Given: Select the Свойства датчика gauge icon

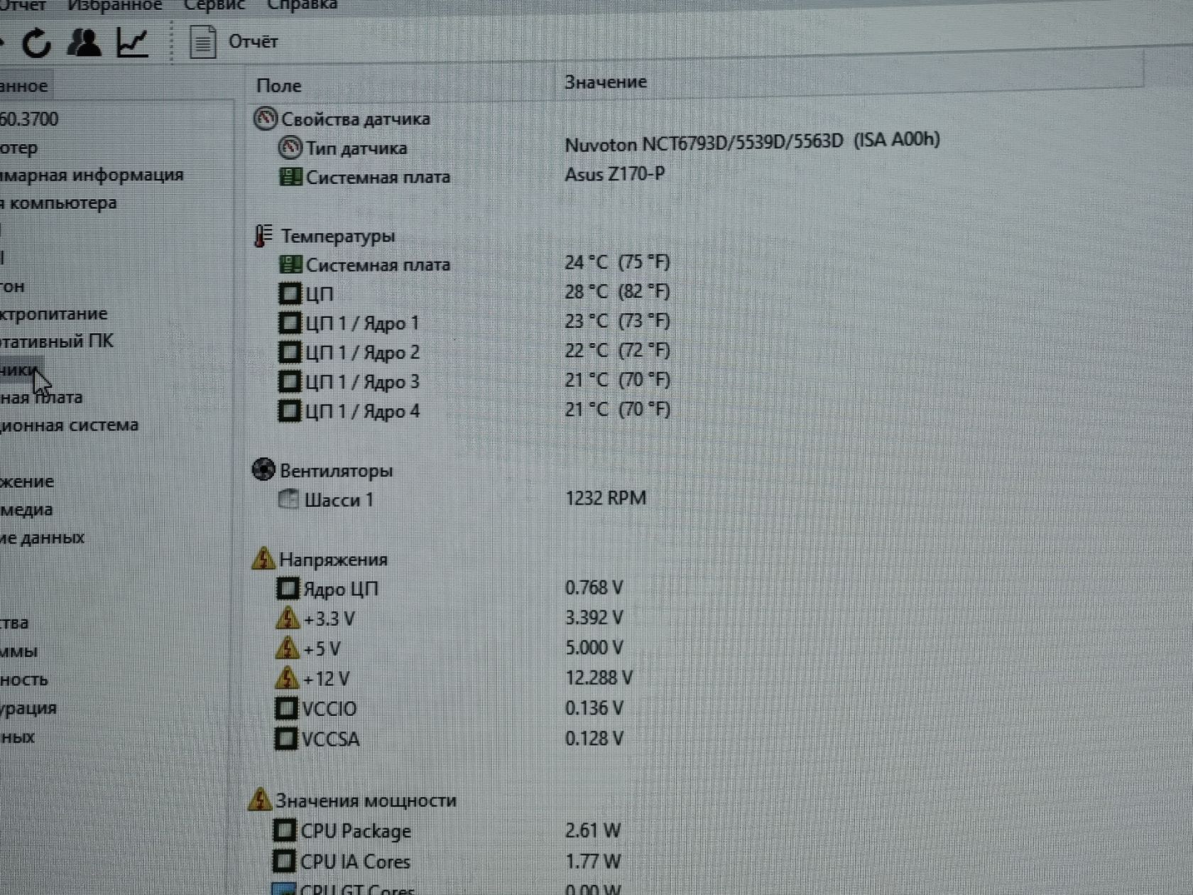Looking at the screenshot, I should click(265, 119).
